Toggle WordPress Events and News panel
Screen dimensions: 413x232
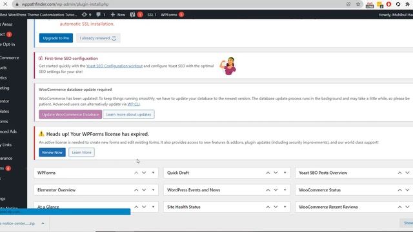pyautogui.click(x=285, y=190)
